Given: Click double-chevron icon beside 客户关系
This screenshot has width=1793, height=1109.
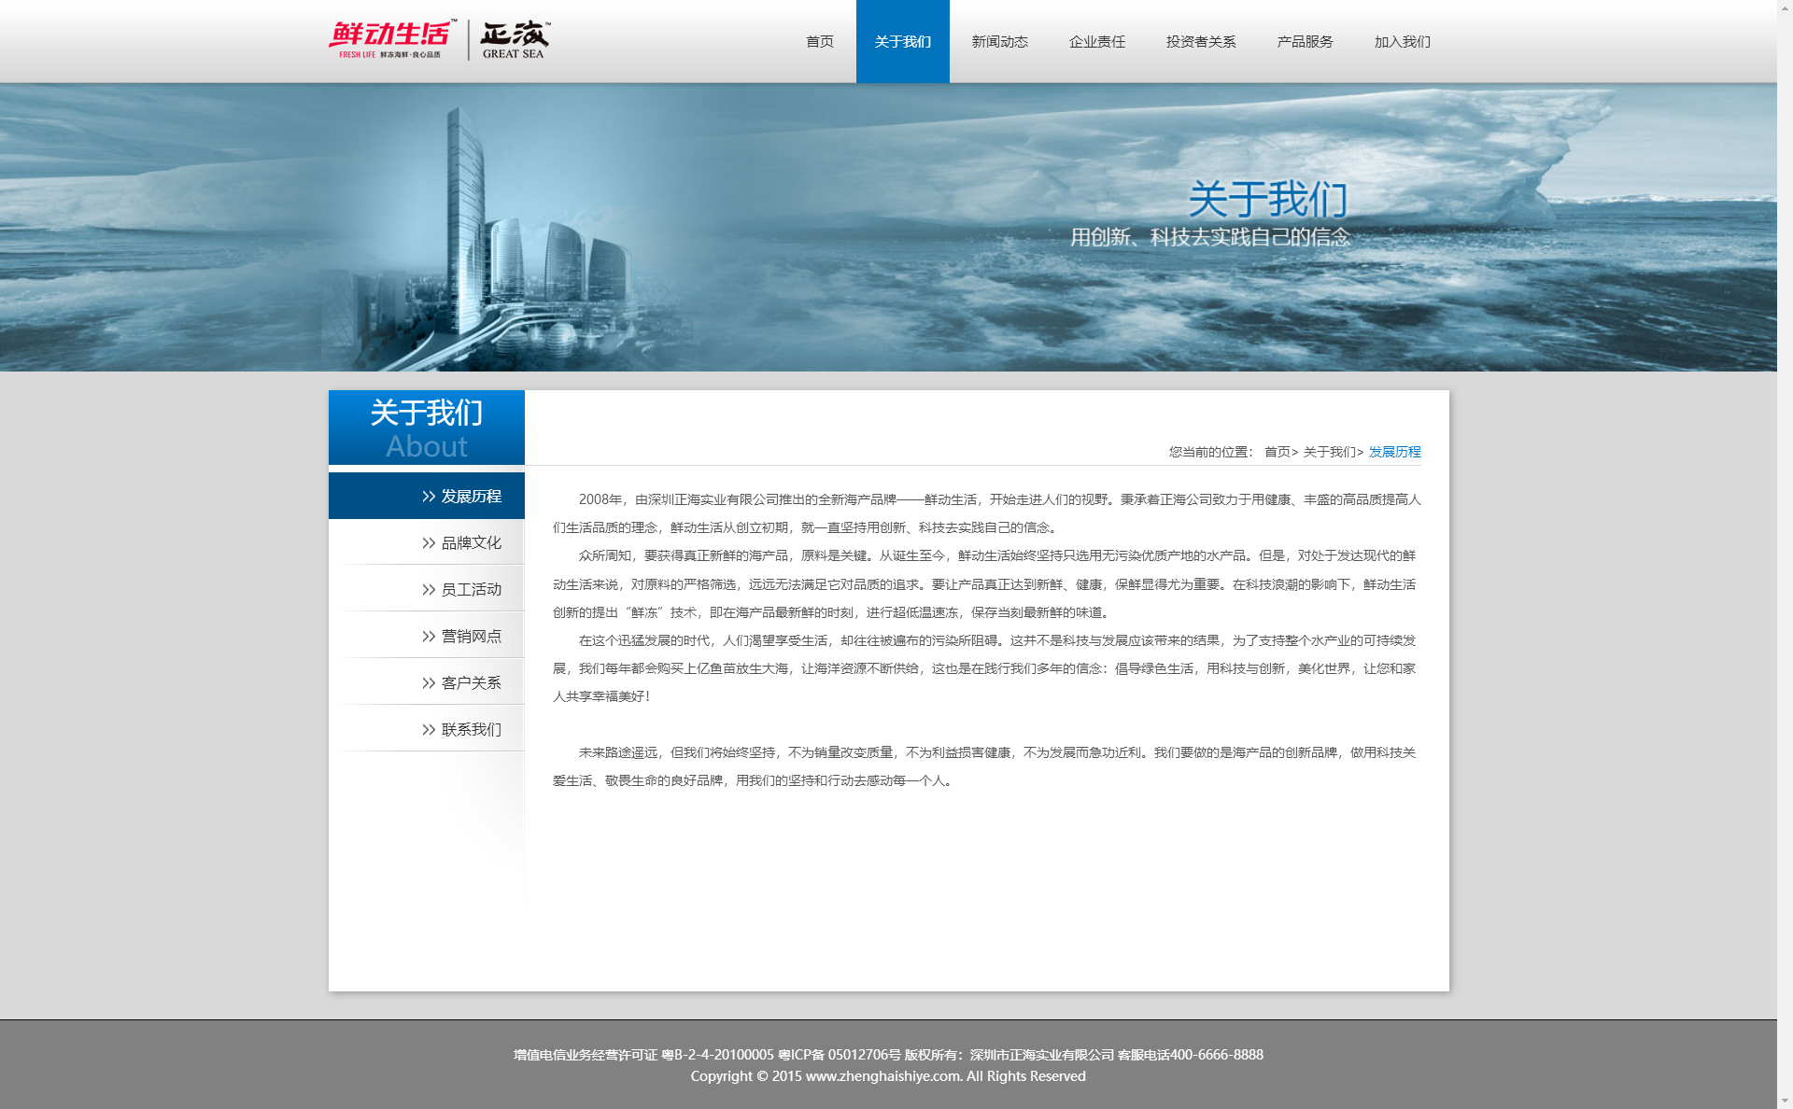Looking at the screenshot, I should tap(429, 683).
